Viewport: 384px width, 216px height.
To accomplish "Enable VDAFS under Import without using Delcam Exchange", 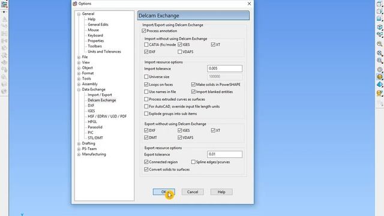I will tap(180, 52).
